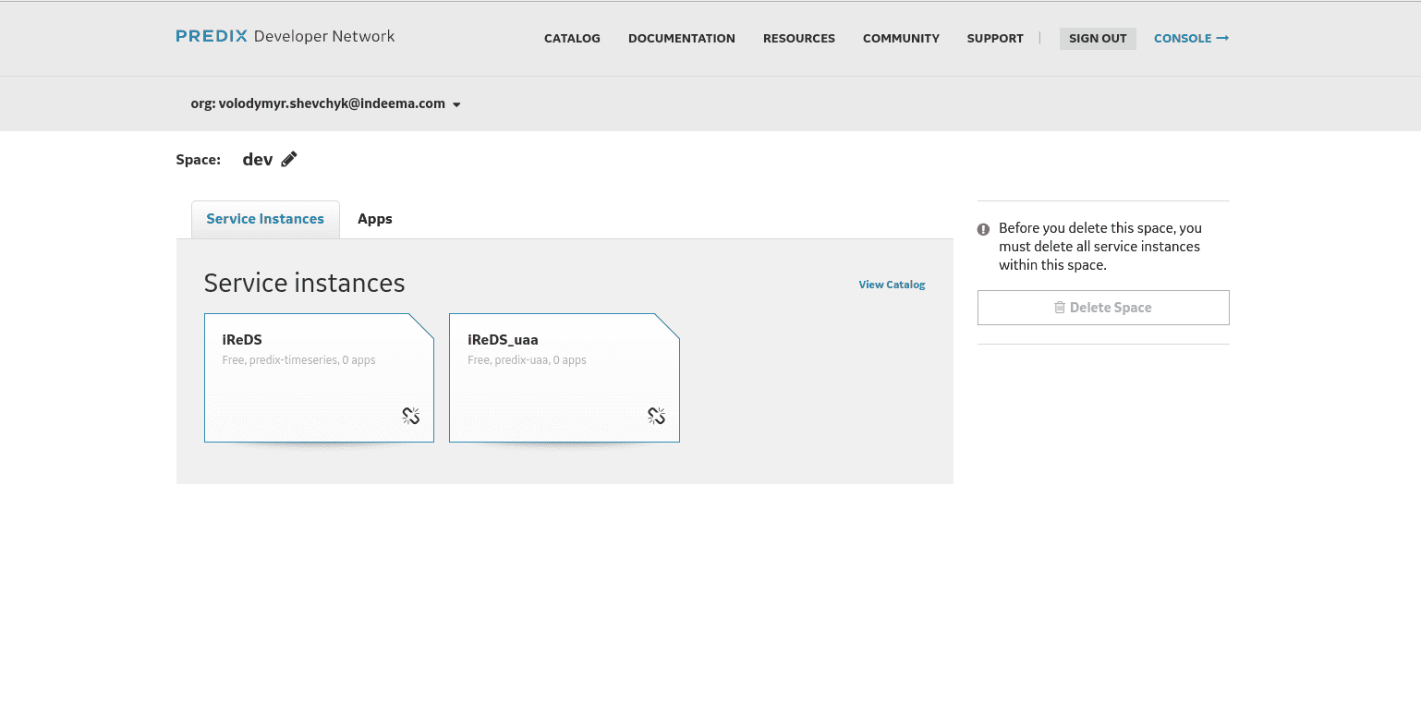Click the trash icon inside Delete Space button
Viewport: 1421px width, 716px height.
[x=1060, y=307]
